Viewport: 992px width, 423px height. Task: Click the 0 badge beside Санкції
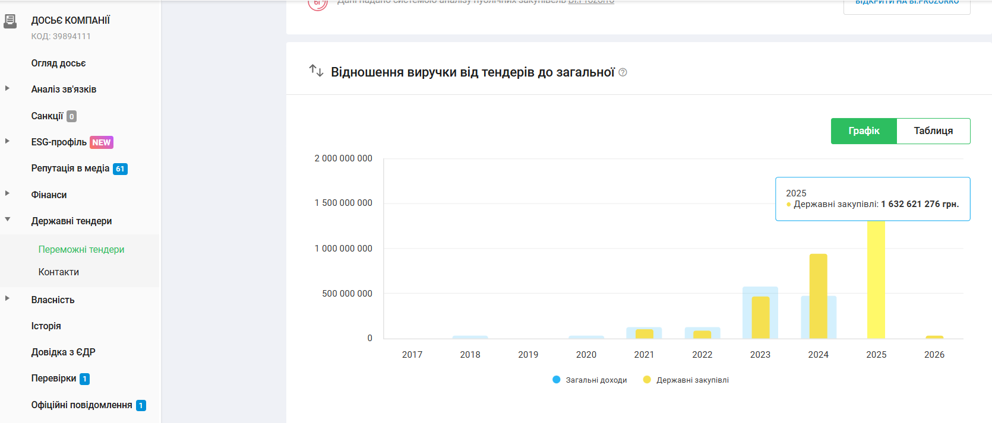pyautogui.click(x=71, y=117)
